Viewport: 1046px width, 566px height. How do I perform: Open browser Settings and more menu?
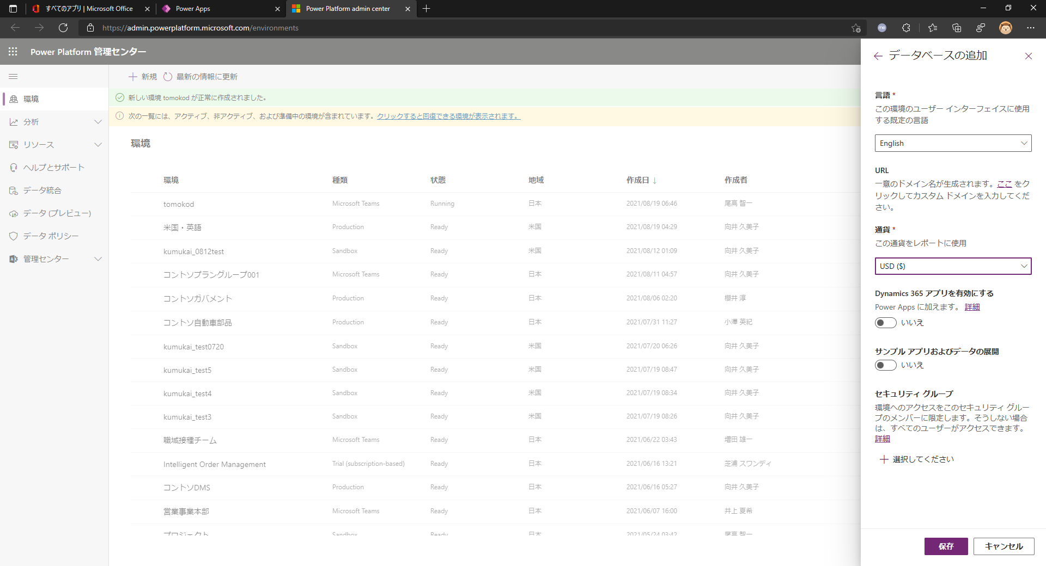click(x=1031, y=28)
